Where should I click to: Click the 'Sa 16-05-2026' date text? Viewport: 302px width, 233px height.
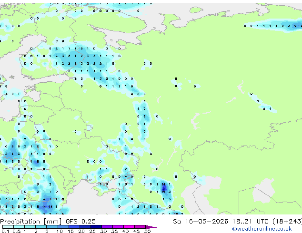(201, 222)
